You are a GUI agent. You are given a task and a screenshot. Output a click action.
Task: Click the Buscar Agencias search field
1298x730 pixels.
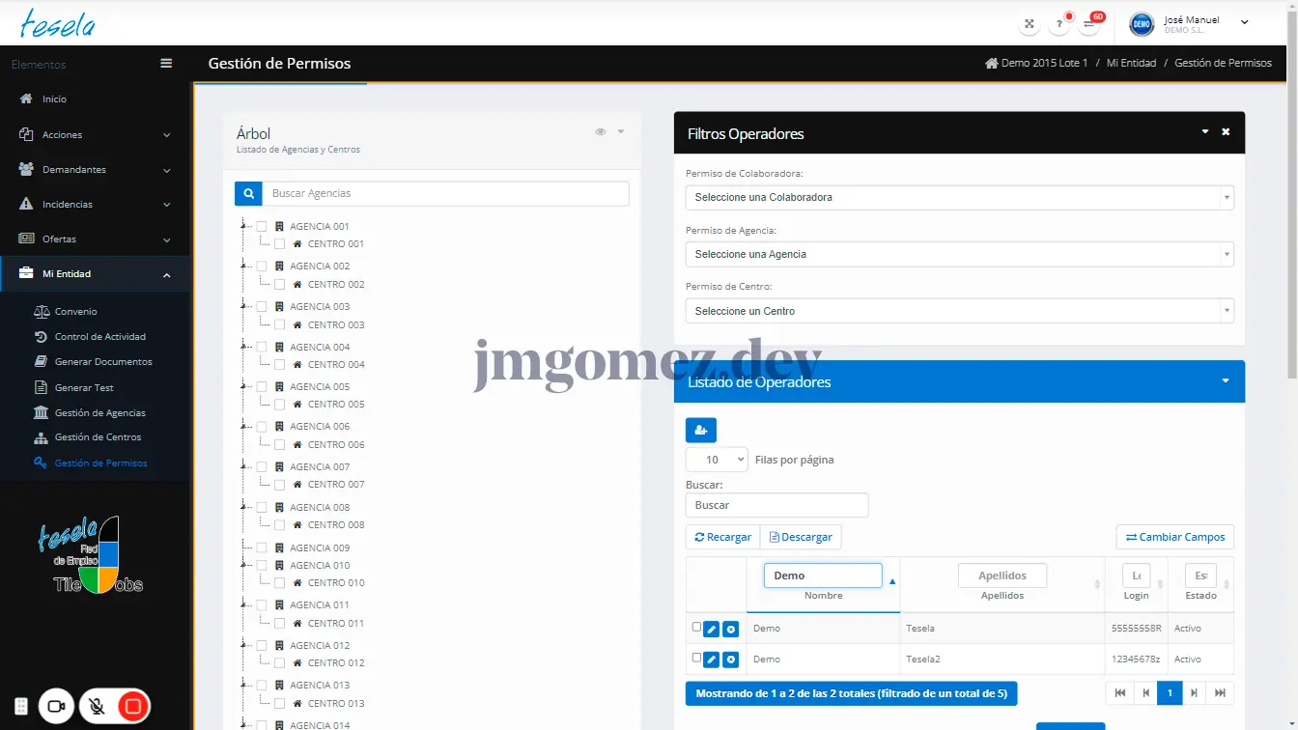[445, 194]
